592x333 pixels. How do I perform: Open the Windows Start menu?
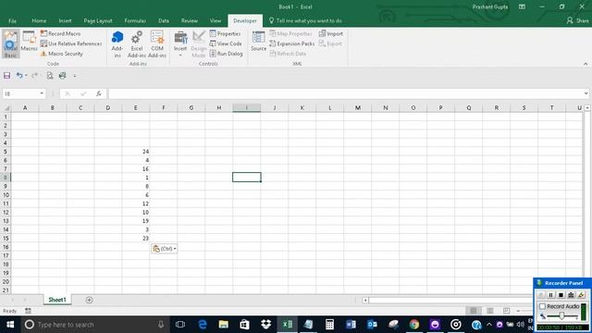tap(10, 325)
